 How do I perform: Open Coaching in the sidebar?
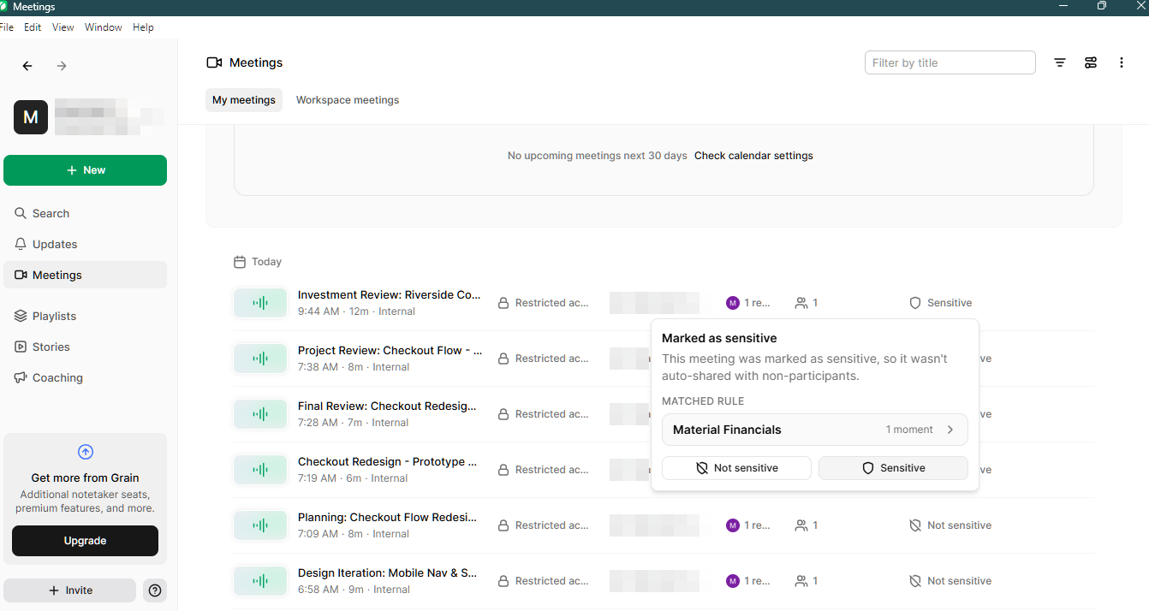coord(86,377)
